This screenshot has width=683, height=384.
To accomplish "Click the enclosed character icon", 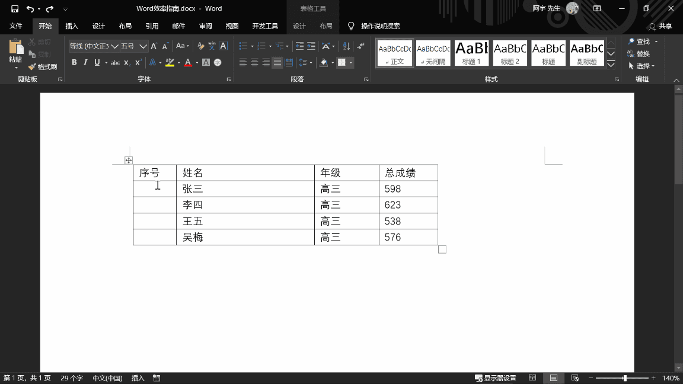I will click(x=218, y=63).
